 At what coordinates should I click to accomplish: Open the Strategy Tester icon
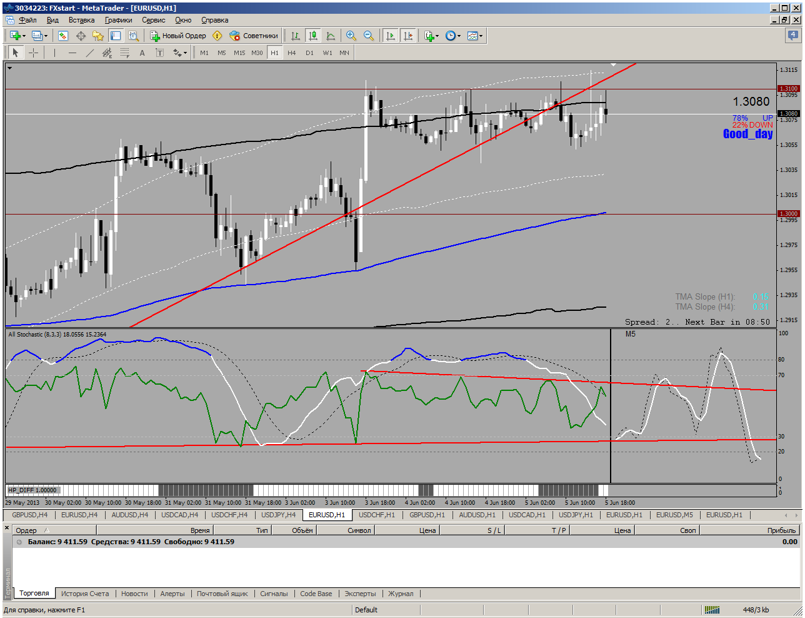133,36
